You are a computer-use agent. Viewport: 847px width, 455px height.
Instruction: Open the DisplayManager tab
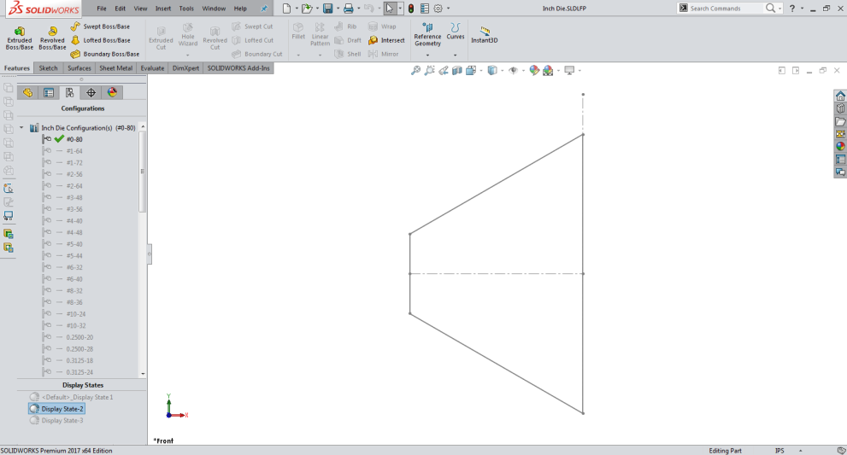[x=112, y=93]
